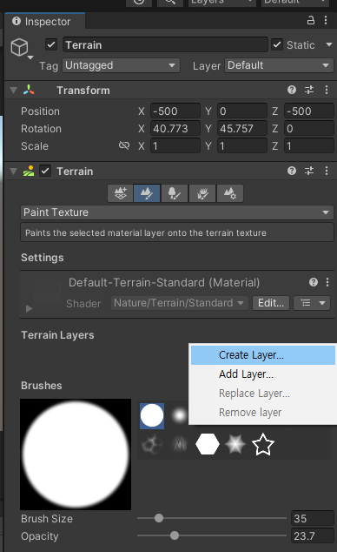The image size is (337, 552).
Task: Click the Position Z field
Action: click(x=309, y=111)
